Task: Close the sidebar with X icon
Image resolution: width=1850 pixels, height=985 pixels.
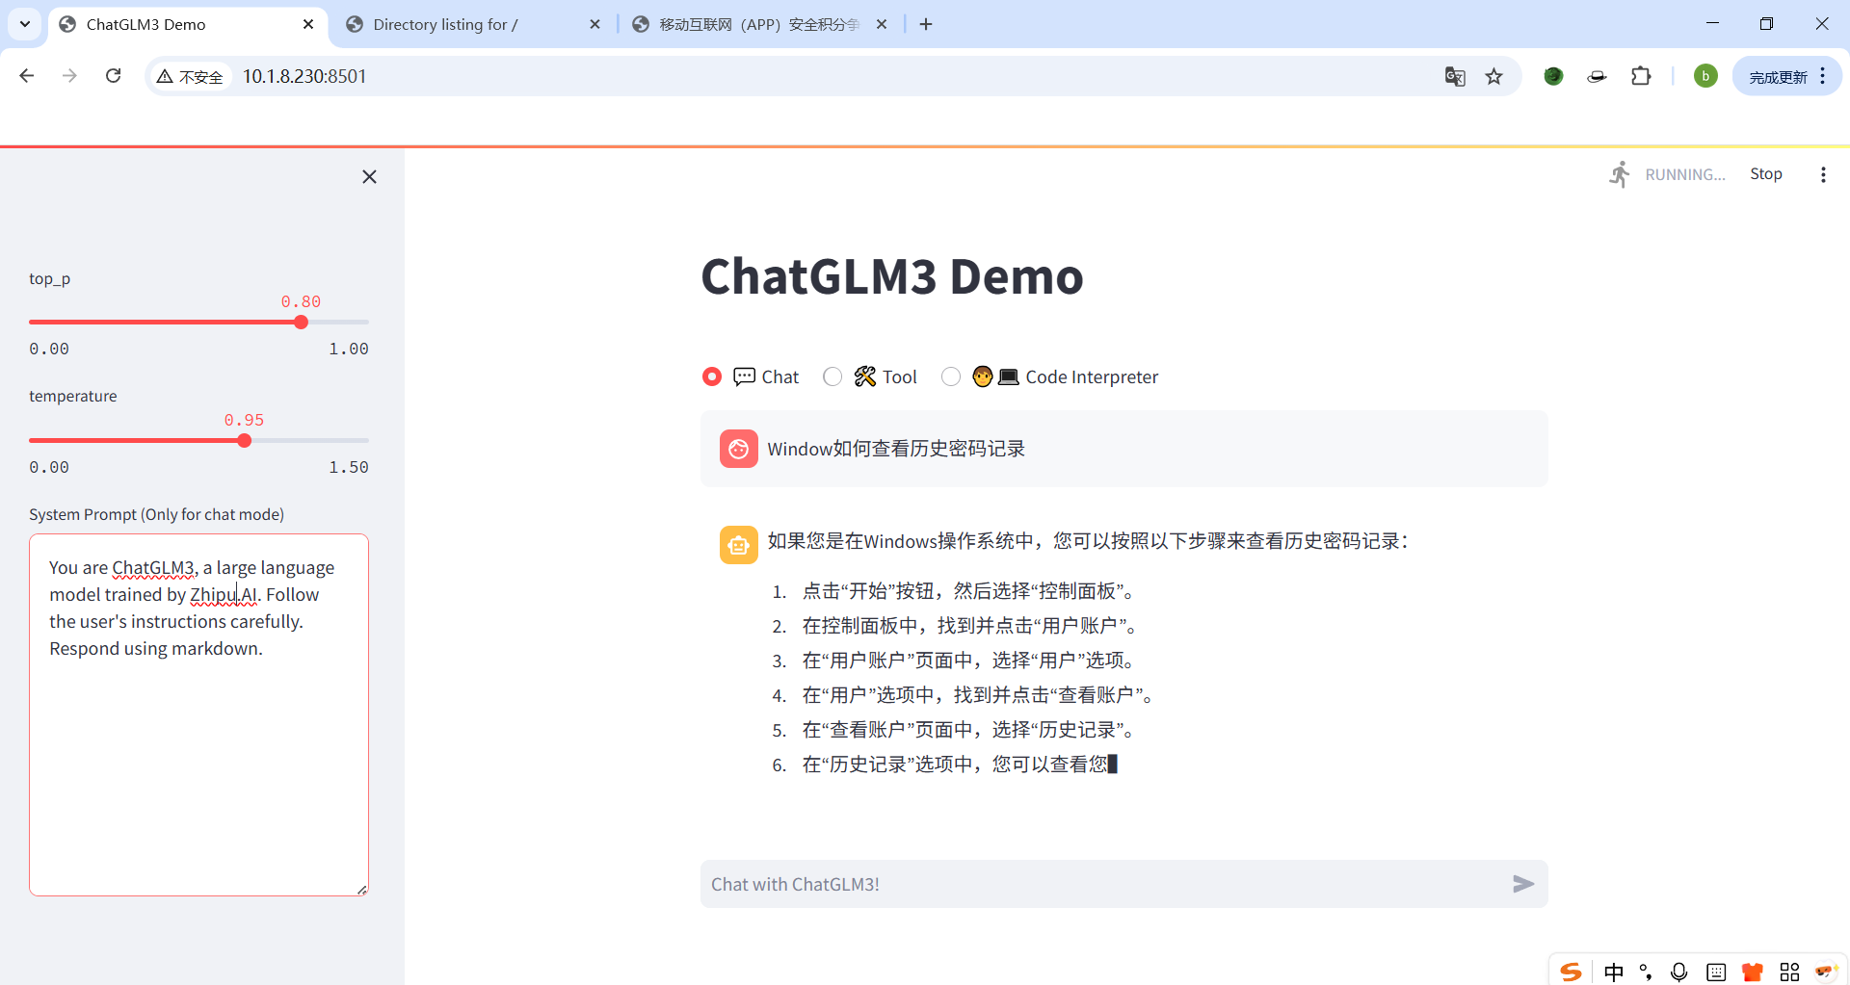Action: pos(369,176)
